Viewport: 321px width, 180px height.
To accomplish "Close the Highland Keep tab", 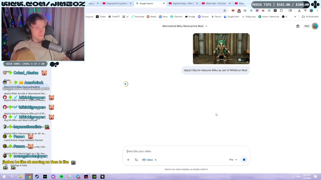I will click(x=197, y=3).
